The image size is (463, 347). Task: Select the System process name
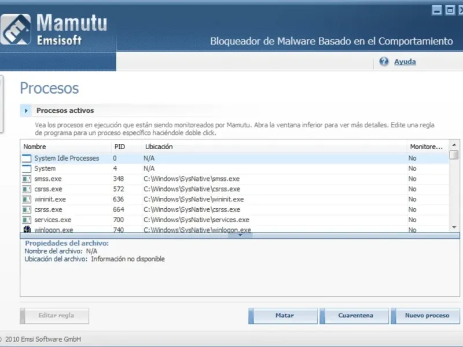tap(45, 169)
